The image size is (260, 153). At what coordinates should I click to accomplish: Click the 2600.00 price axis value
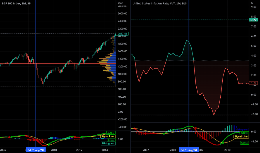(122, 13)
